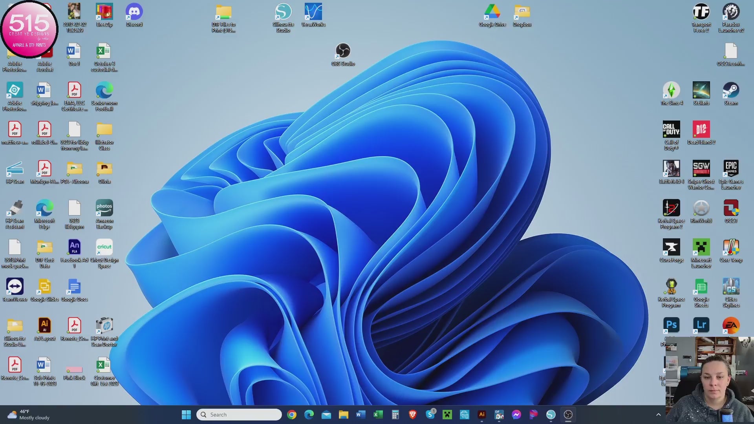Expand the hidden system tray icons chevron

click(x=659, y=415)
